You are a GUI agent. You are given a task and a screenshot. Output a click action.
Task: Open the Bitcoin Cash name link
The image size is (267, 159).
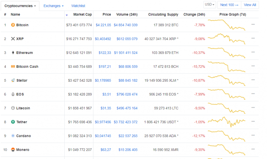tap(27, 66)
